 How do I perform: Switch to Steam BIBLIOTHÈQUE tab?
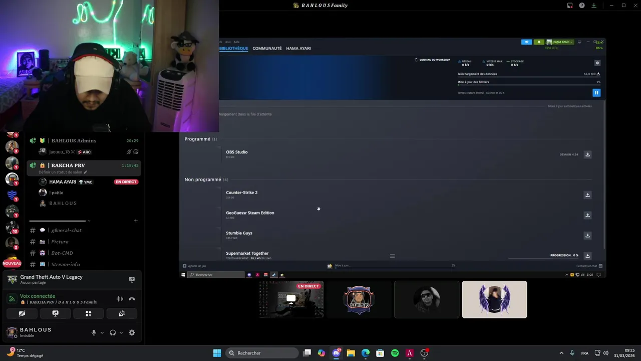[x=234, y=49]
